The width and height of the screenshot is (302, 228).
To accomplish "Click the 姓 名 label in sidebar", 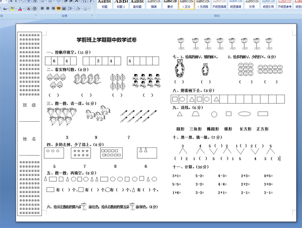I will [29, 139].
